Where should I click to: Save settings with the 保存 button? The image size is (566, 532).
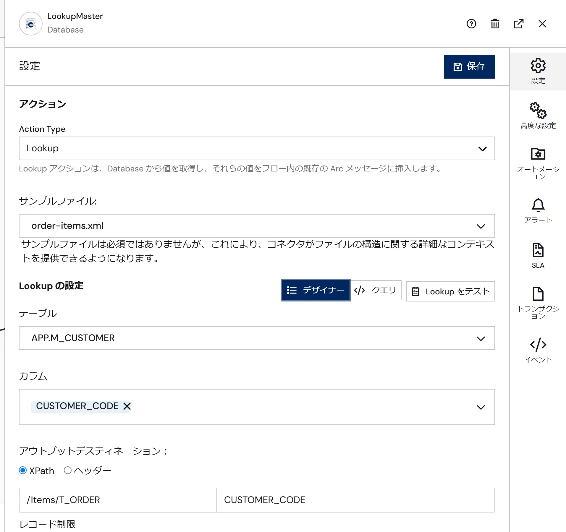point(469,66)
